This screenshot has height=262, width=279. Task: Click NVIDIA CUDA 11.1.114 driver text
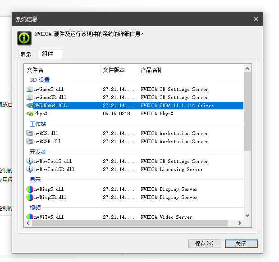point(177,105)
